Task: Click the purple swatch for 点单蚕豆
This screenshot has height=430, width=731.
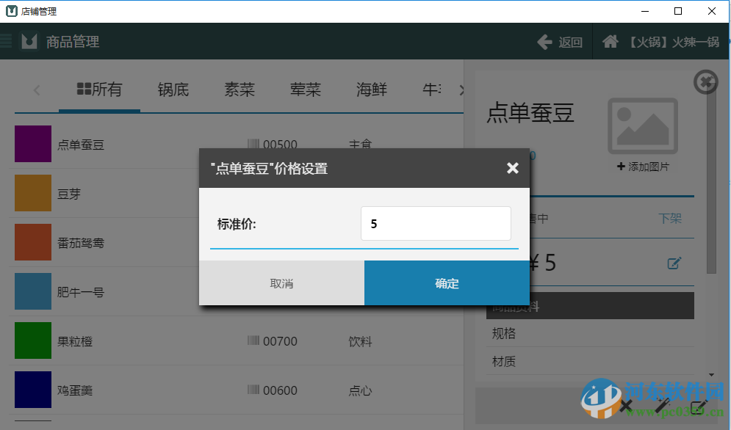Action: pyautogui.click(x=33, y=144)
